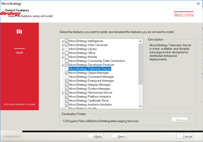Click the Next button
The image size is (203, 142).
119,136
